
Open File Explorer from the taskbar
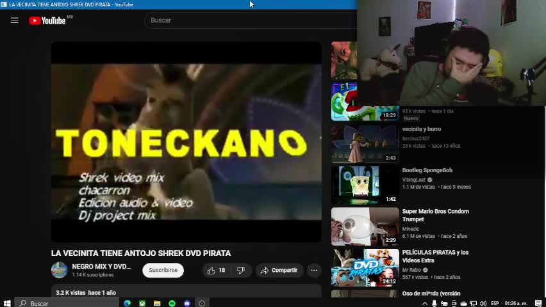pos(157,303)
